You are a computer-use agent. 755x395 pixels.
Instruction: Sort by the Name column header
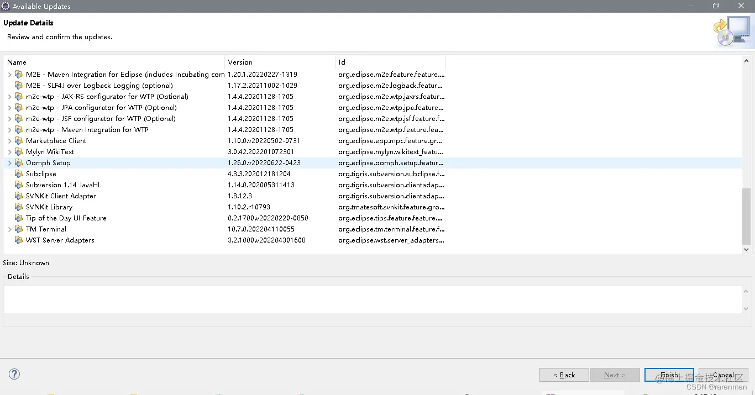click(114, 62)
